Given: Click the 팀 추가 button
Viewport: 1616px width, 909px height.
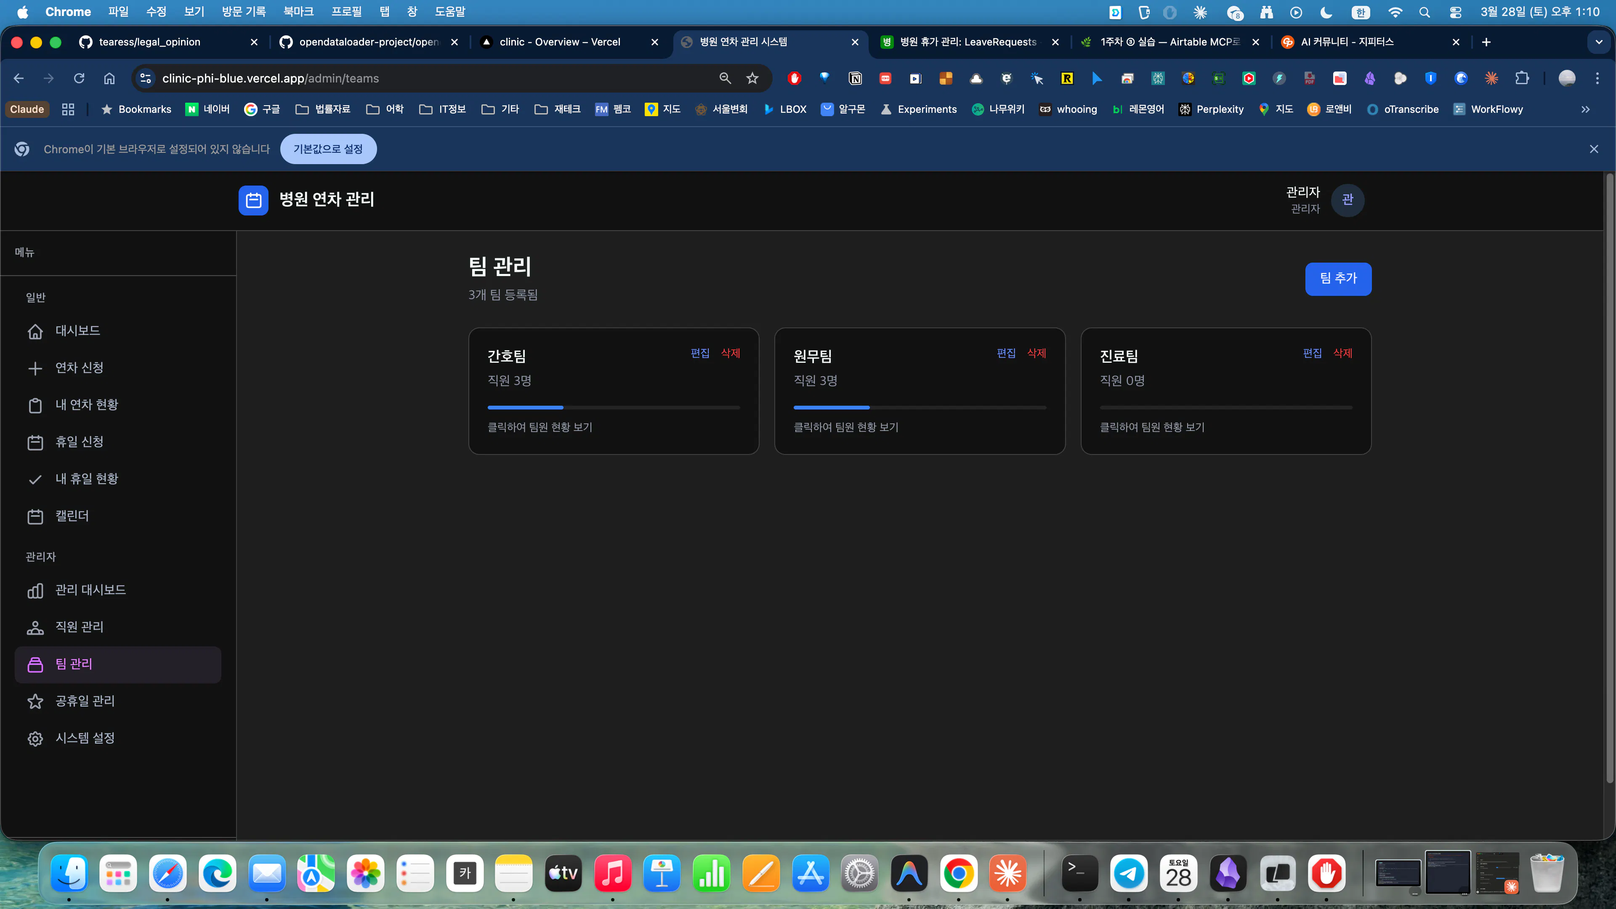Looking at the screenshot, I should [x=1338, y=279].
